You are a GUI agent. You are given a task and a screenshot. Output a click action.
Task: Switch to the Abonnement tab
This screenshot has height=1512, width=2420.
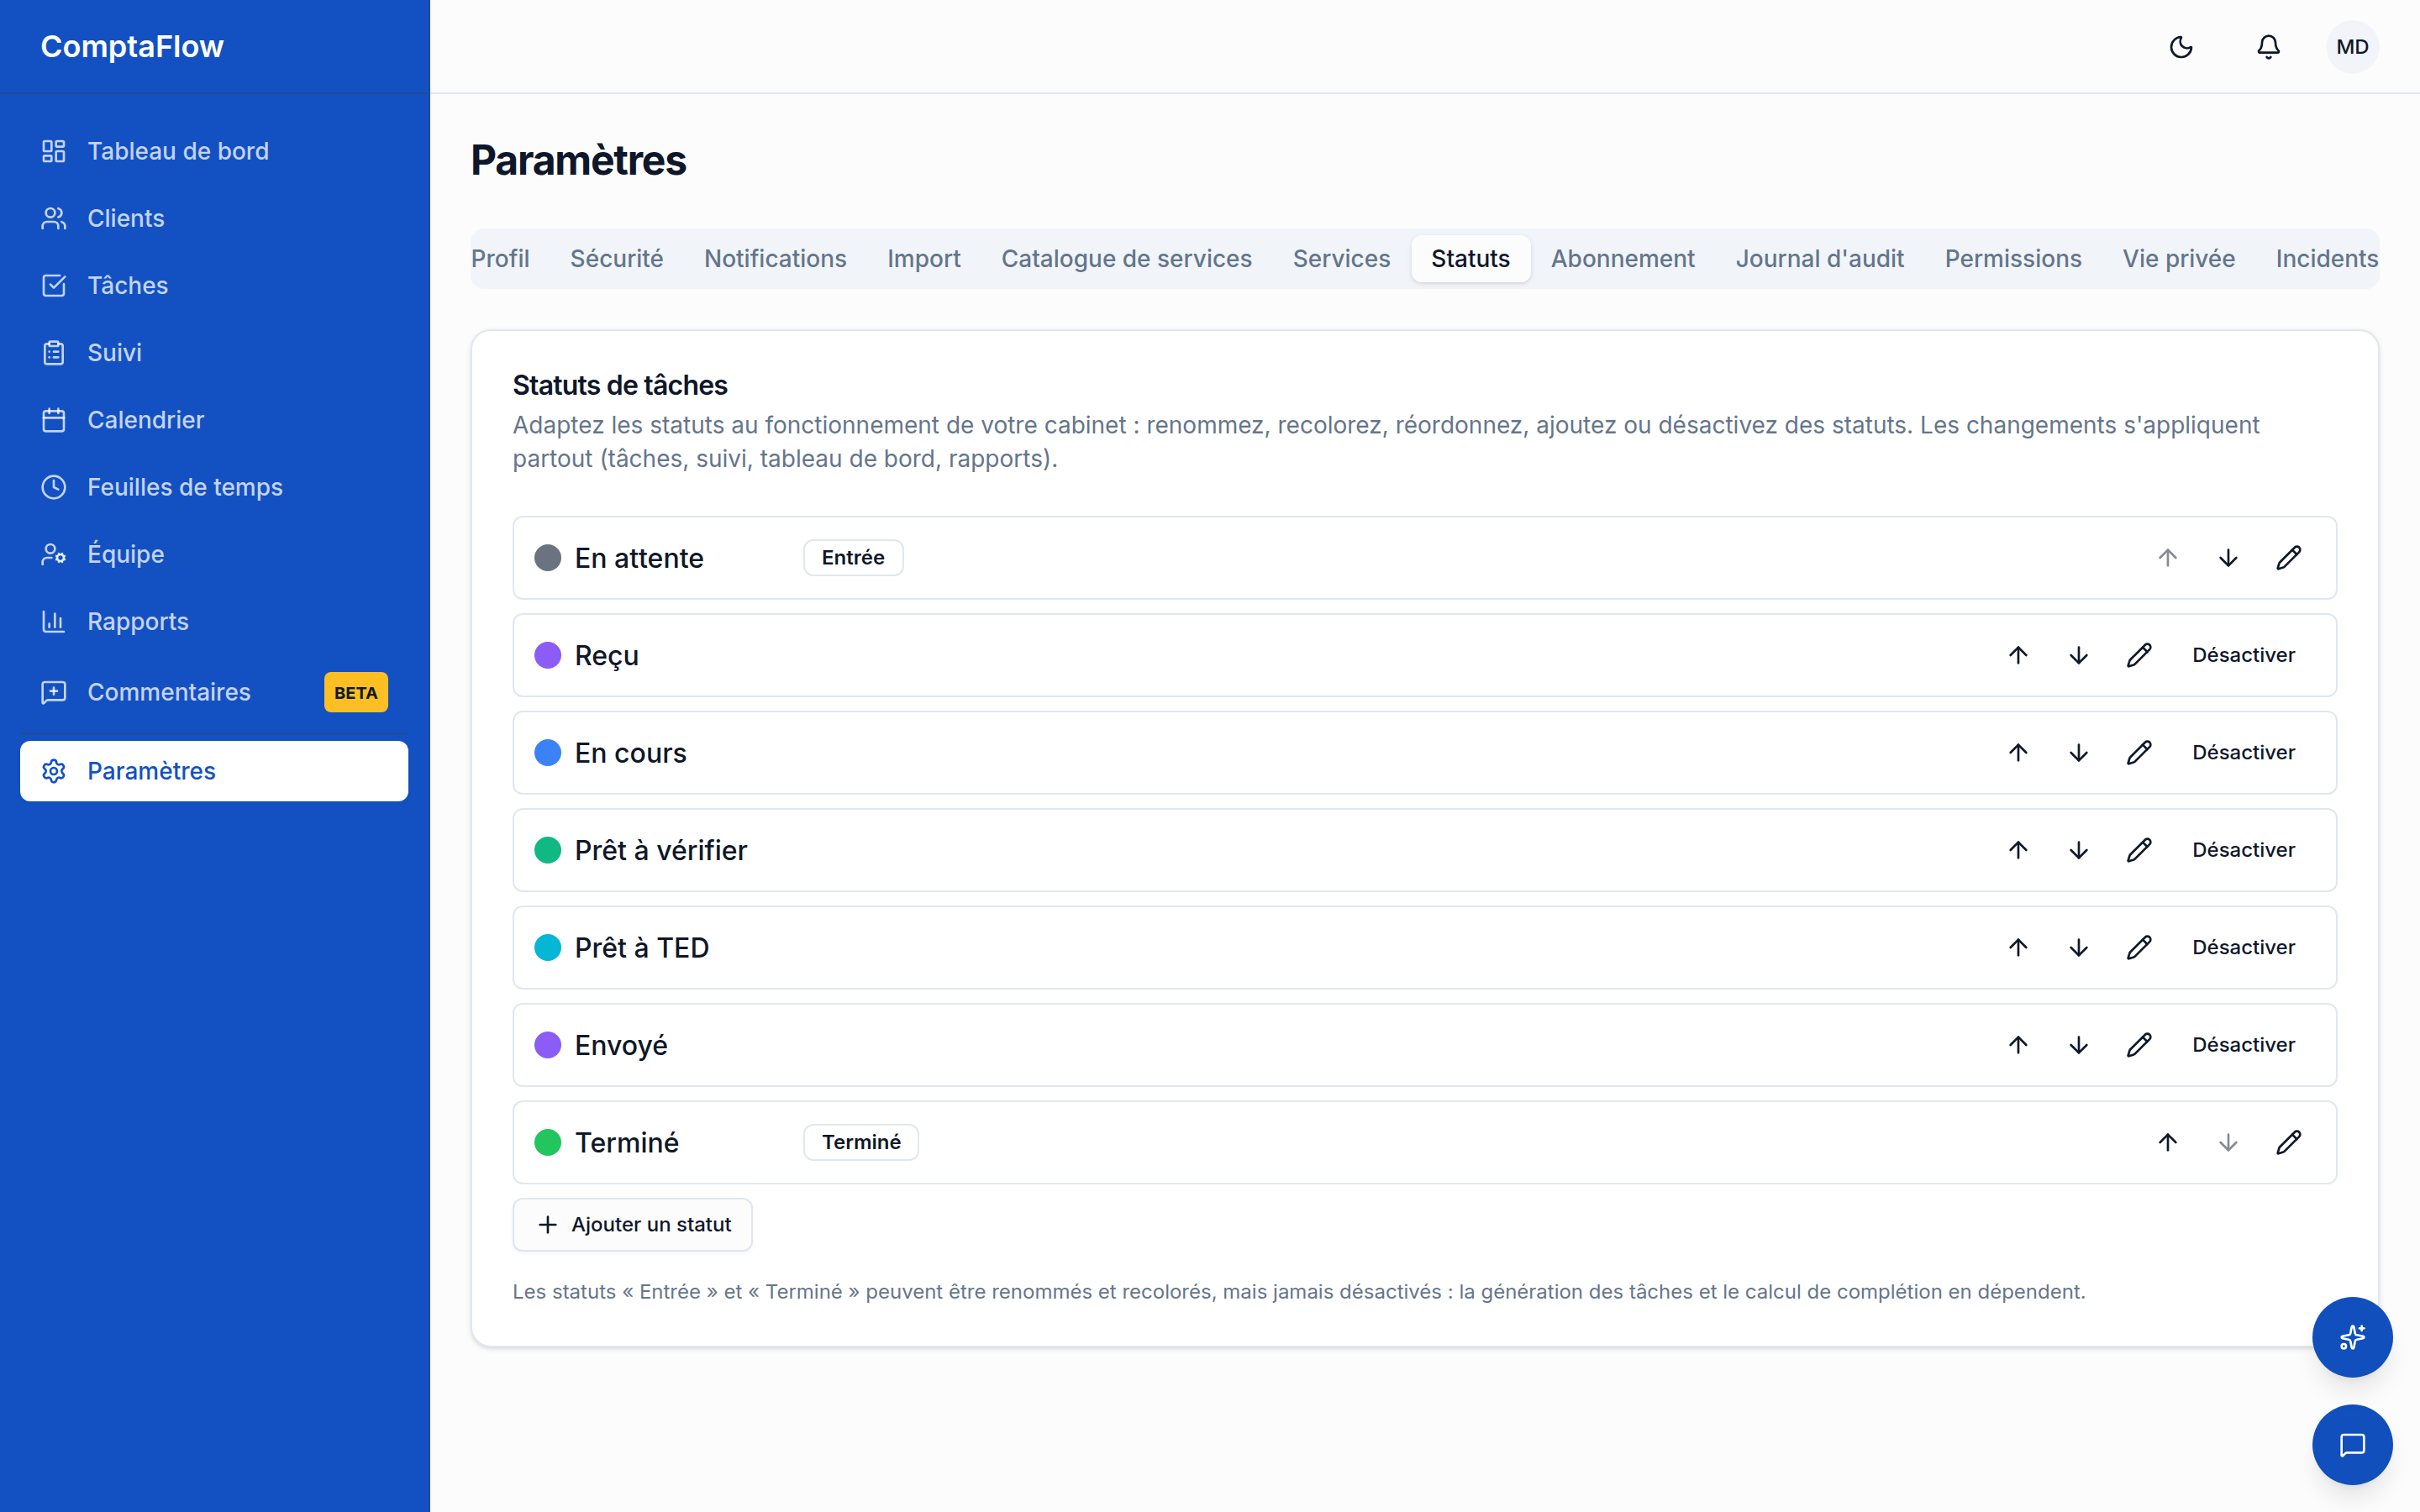click(1622, 259)
